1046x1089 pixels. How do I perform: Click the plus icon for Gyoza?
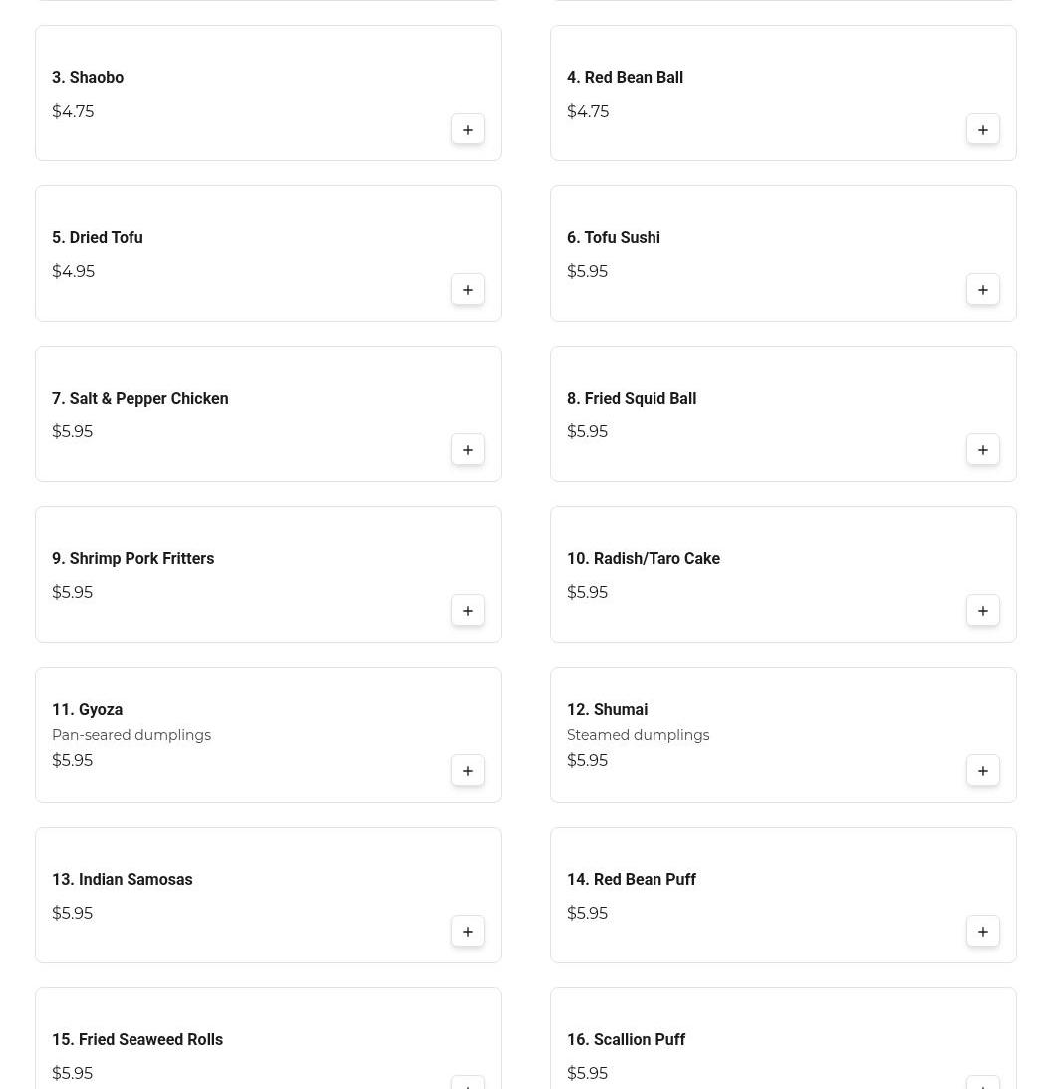click(x=468, y=771)
